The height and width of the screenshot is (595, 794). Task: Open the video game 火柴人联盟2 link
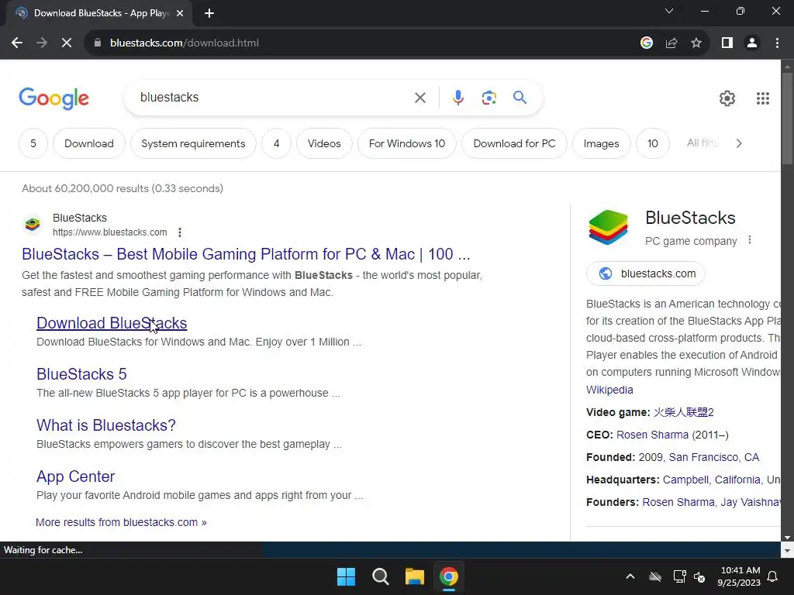pos(684,412)
